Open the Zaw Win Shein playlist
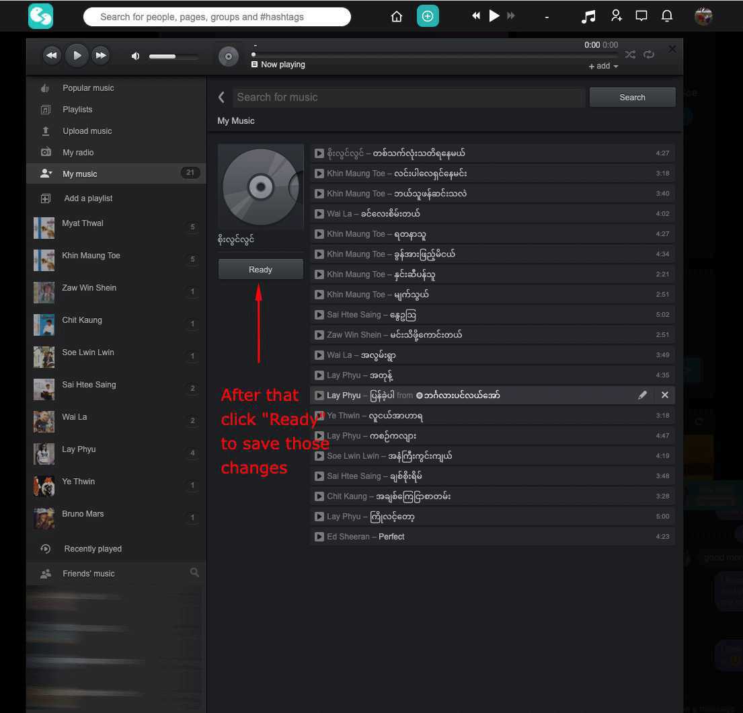The width and height of the screenshot is (743, 713). (116, 292)
